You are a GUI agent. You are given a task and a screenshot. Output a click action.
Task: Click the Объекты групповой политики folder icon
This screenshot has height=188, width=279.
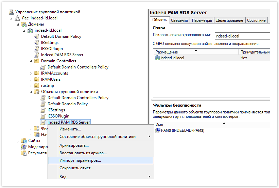(x=37, y=92)
